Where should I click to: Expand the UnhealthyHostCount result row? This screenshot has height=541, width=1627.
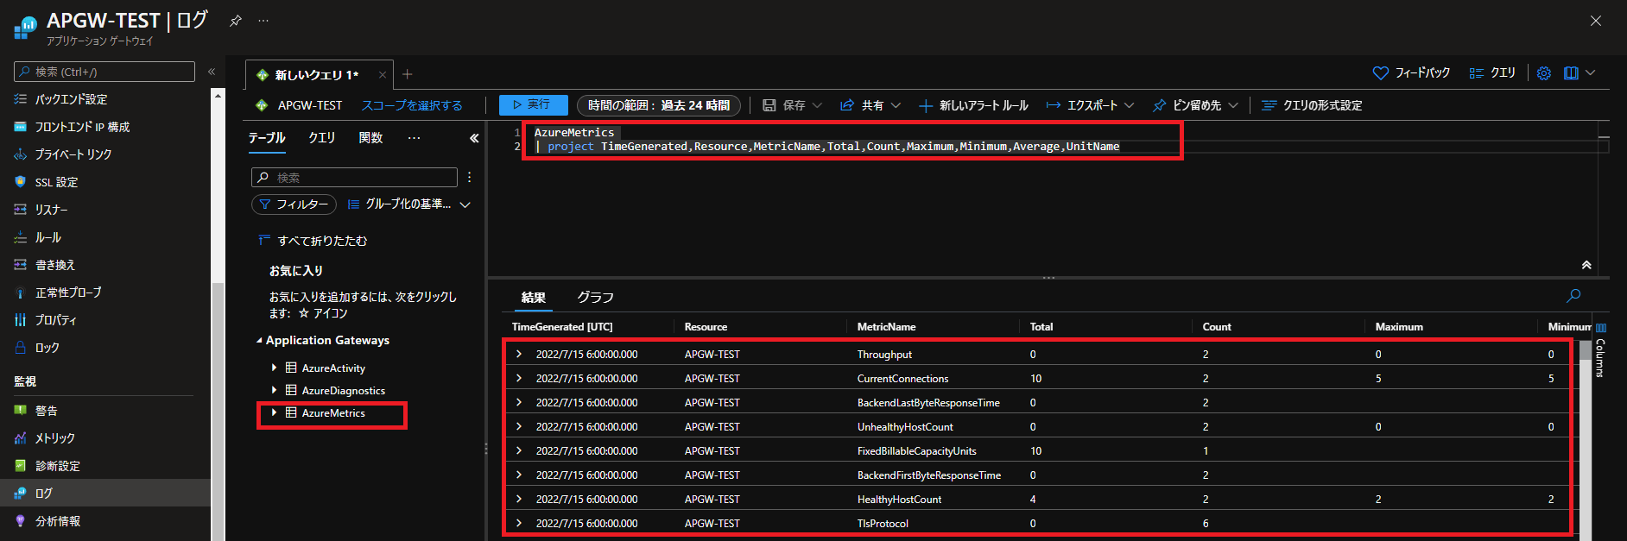point(519,426)
